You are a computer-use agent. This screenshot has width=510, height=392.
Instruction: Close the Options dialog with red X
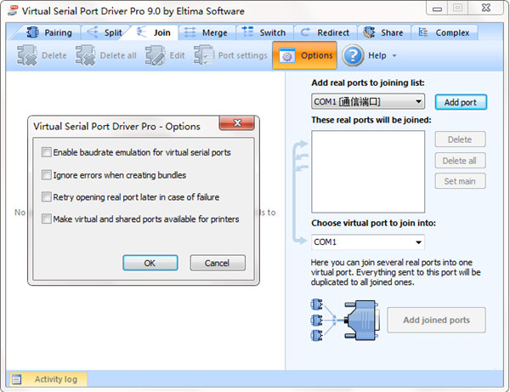point(237,123)
